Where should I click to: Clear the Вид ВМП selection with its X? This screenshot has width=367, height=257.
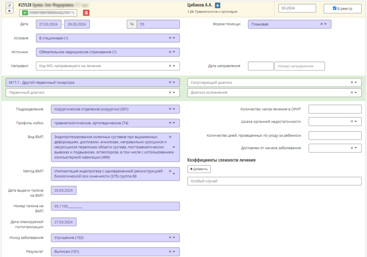pos(170,137)
